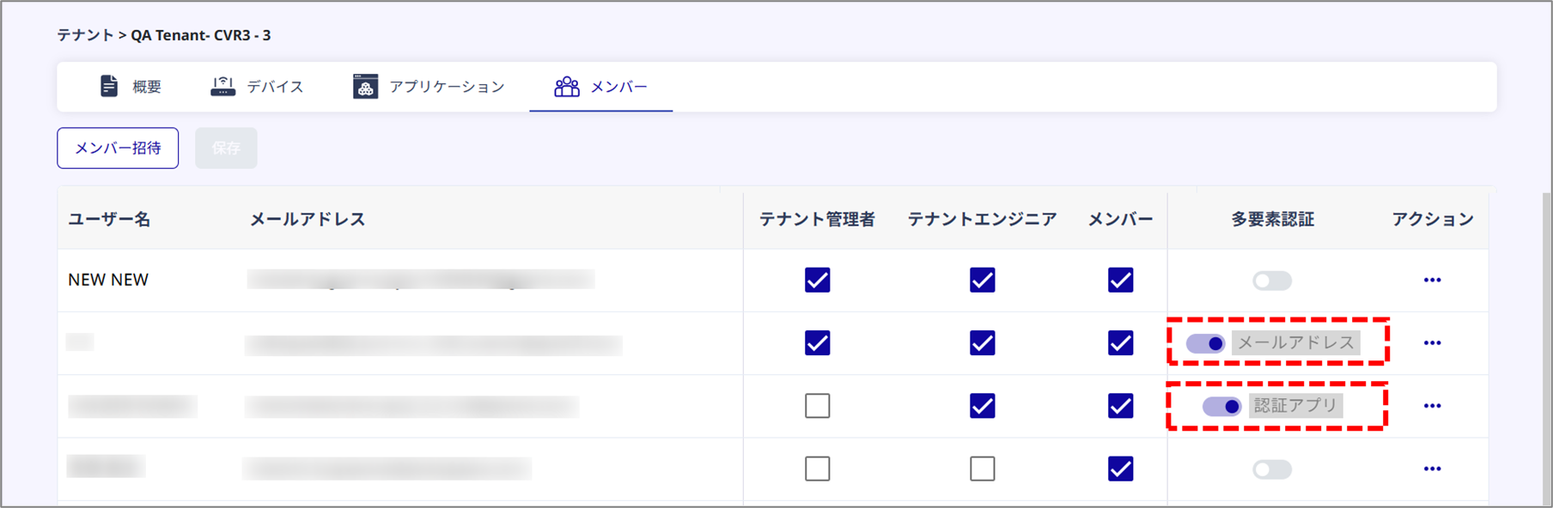Click the デバイス router icon
This screenshot has height=508, width=1553.
222,86
